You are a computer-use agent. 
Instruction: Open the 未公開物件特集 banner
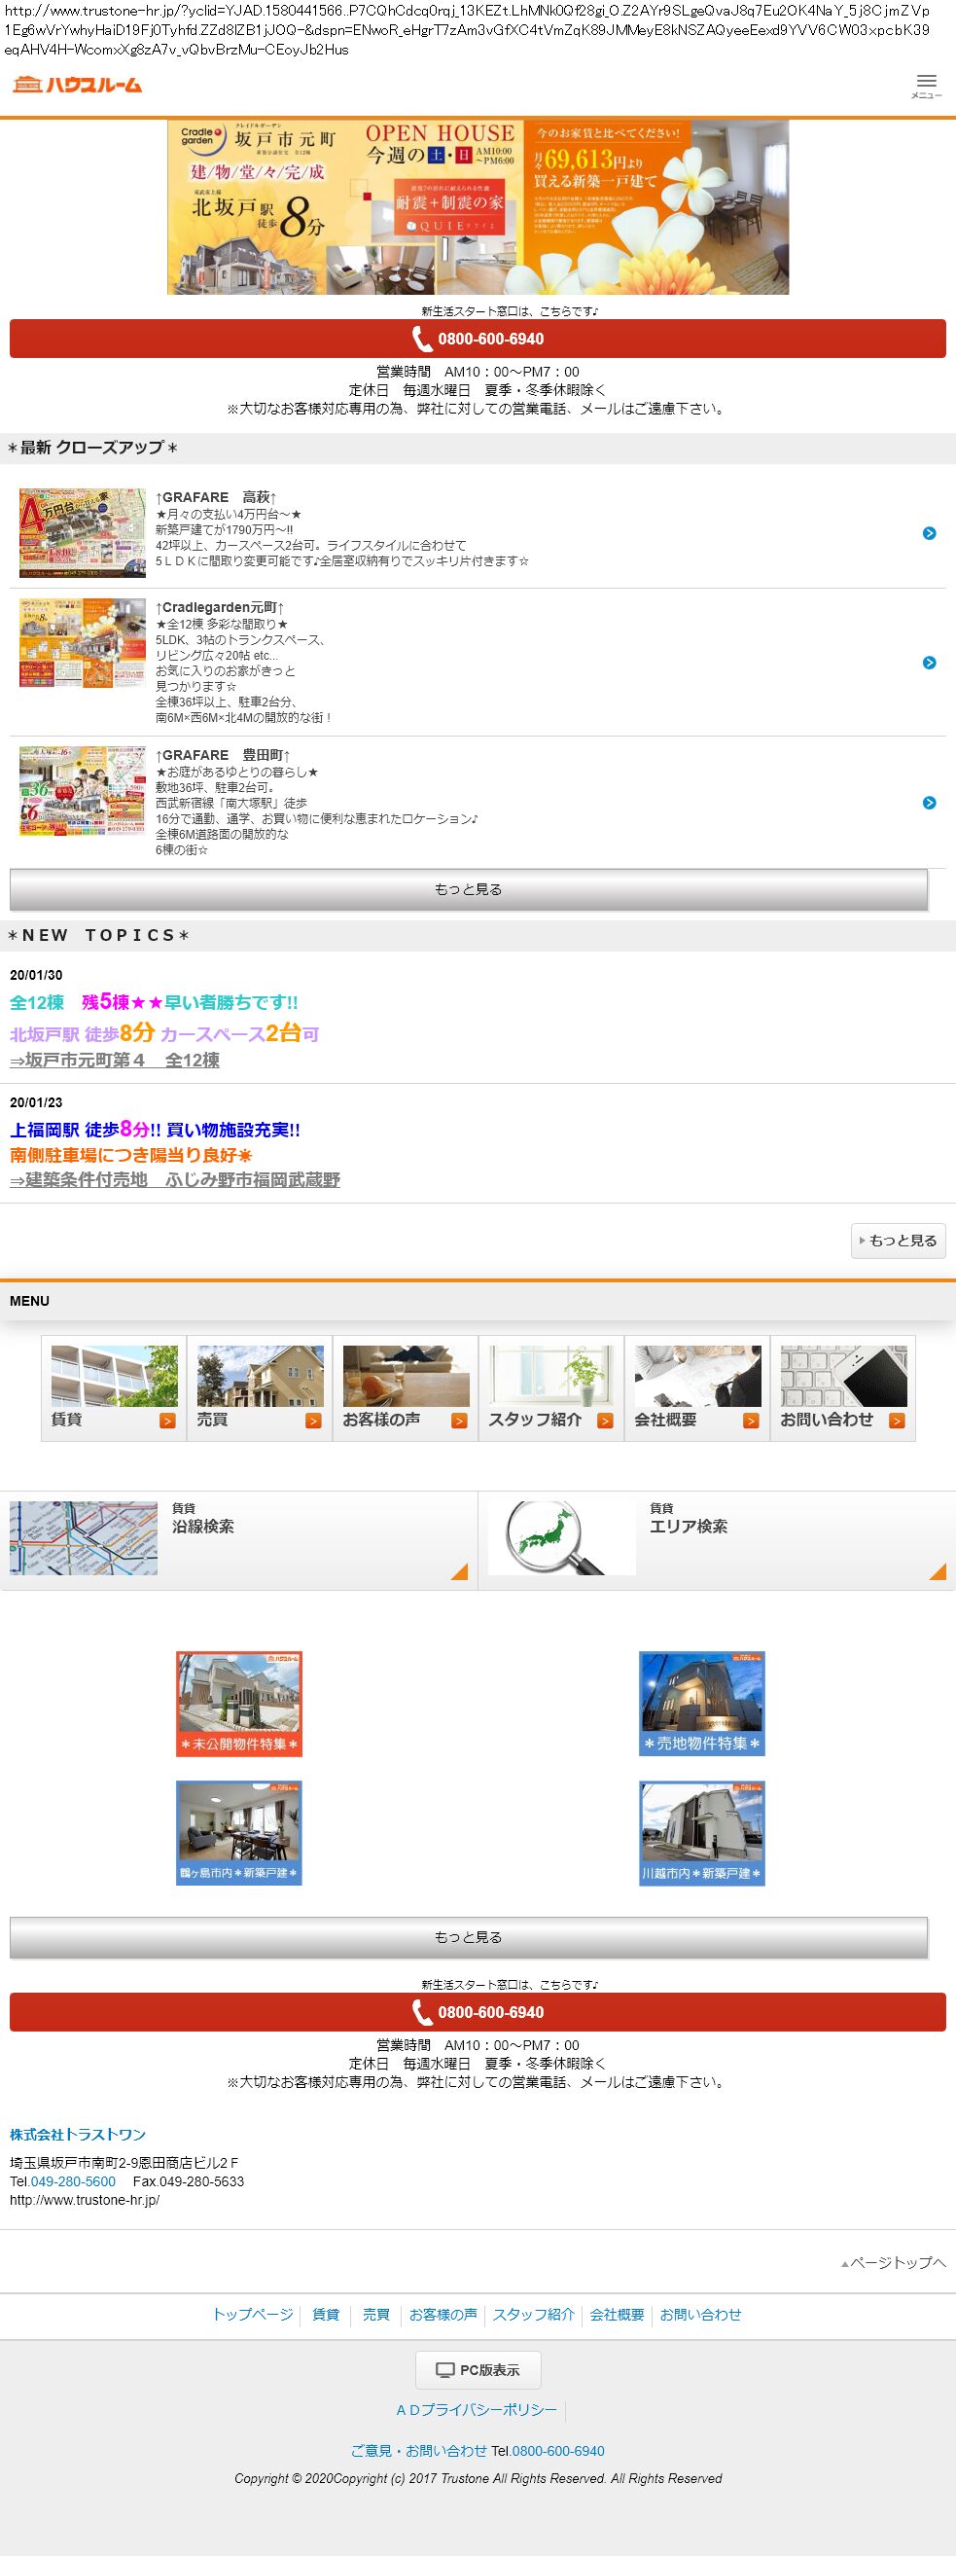pyautogui.click(x=239, y=1704)
